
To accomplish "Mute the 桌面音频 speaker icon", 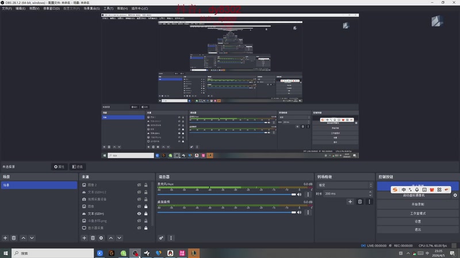I will click(x=299, y=212).
